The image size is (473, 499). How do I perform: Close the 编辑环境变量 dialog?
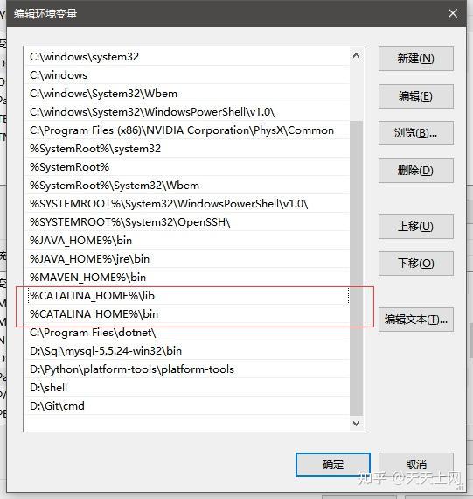coord(453,13)
